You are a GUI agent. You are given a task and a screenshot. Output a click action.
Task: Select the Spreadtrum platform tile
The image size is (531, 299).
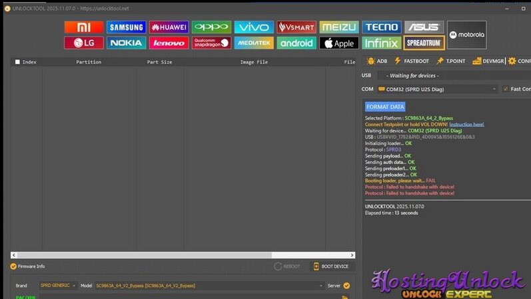click(x=423, y=43)
